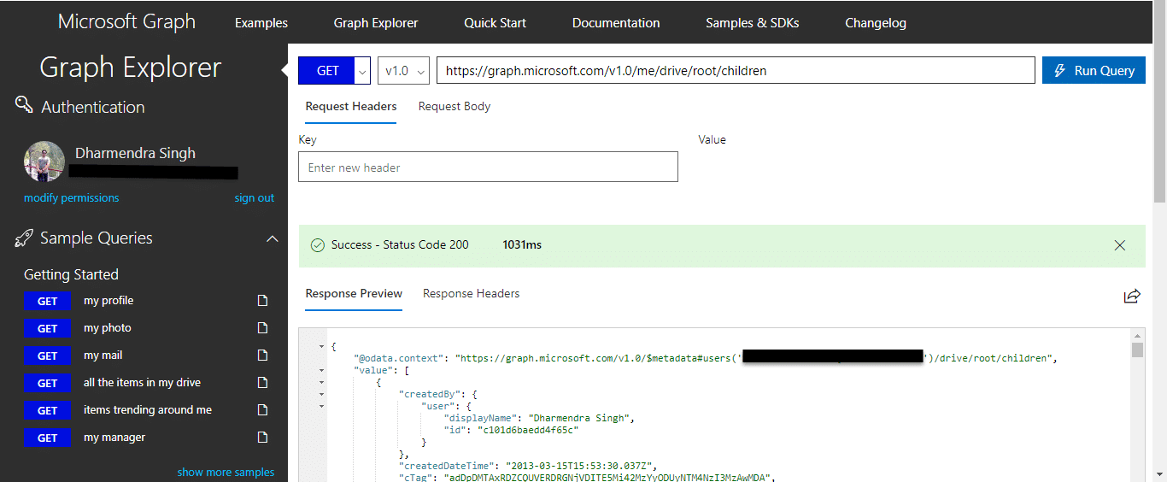This screenshot has height=482, width=1167.
Task: Dismiss the success status banner
Action: pos(1120,245)
